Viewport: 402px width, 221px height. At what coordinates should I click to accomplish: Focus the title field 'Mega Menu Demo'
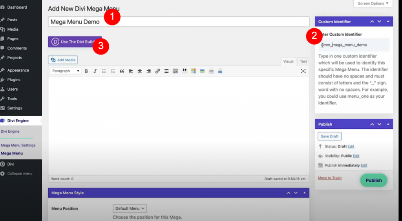coord(179,22)
